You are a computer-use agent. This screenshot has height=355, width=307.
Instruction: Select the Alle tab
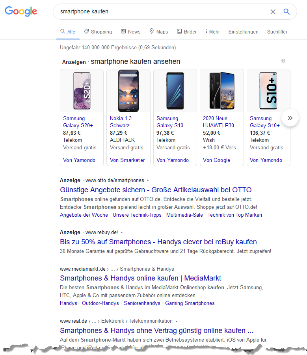pyautogui.click(x=68, y=32)
